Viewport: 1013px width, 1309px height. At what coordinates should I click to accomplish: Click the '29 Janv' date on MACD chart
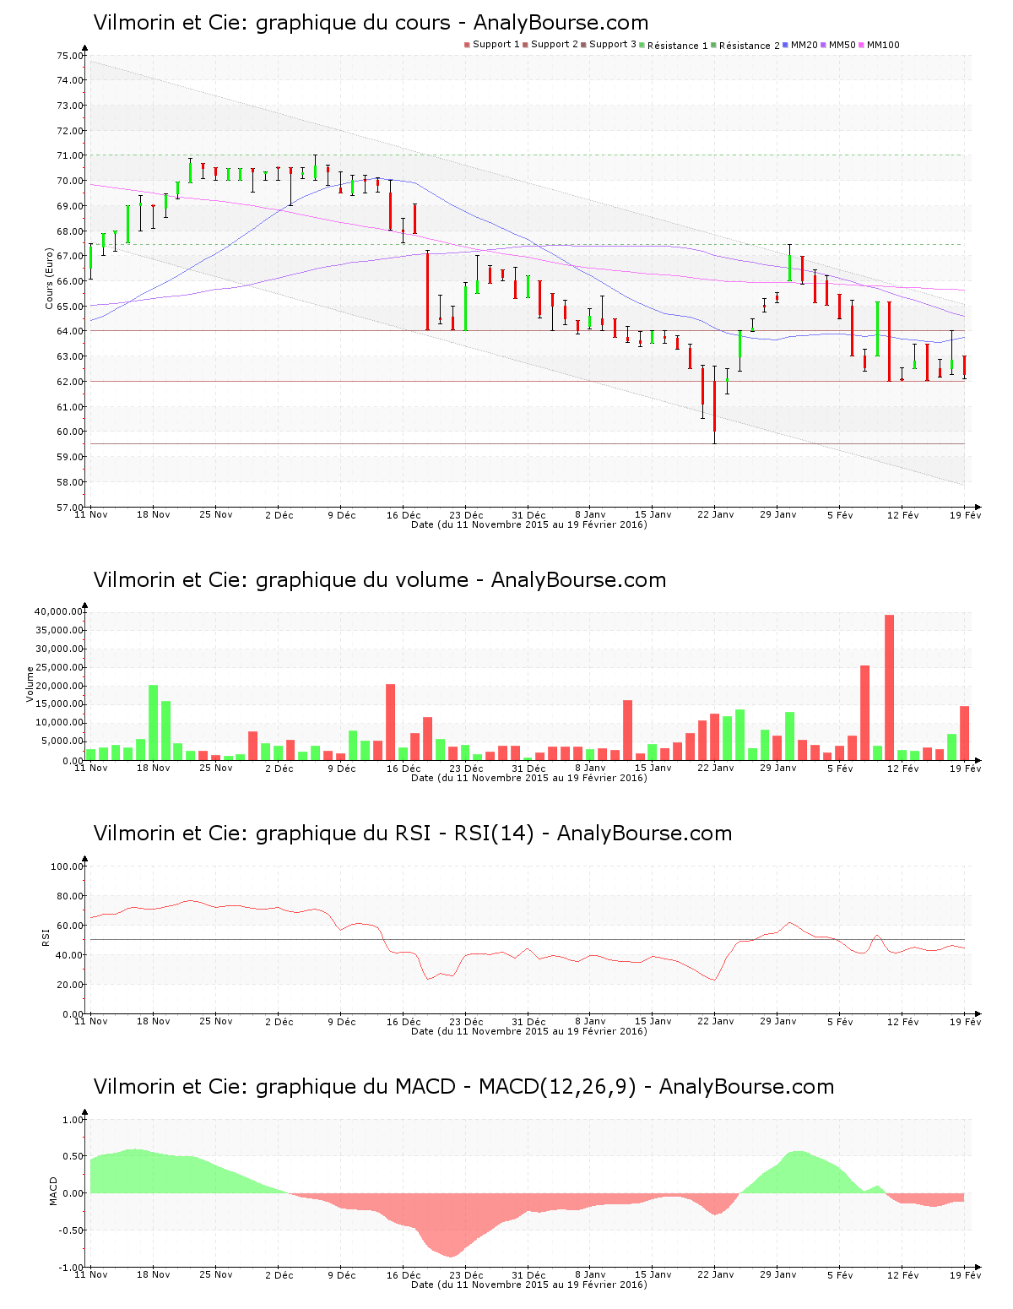tap(777, 1274)
